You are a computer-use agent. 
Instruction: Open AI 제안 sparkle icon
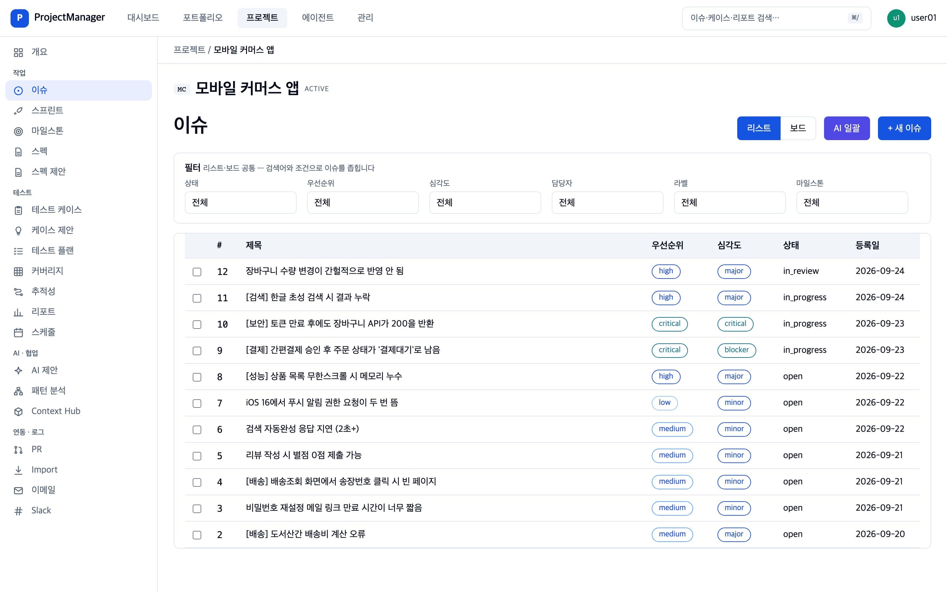[18, 370]
